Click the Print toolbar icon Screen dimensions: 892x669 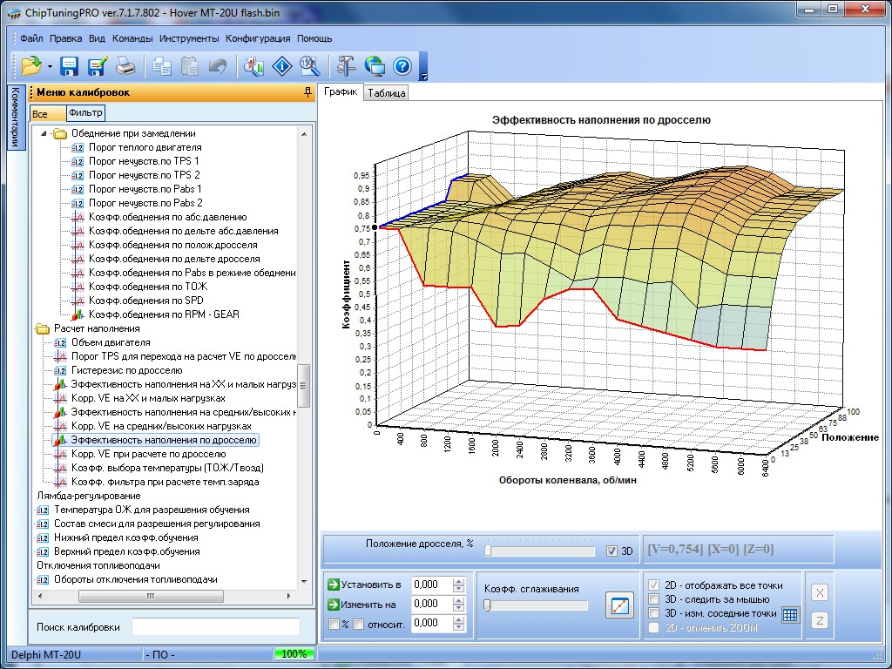point(125,65)
